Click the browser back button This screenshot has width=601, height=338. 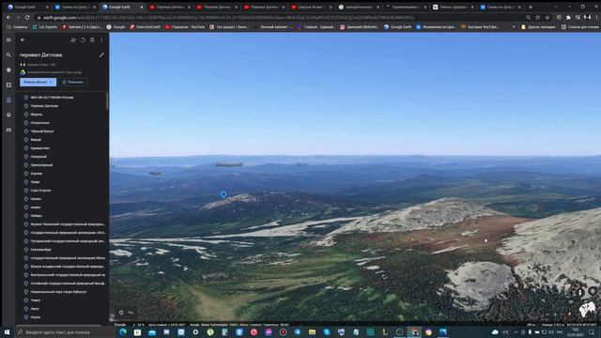(x=8, y=18)
